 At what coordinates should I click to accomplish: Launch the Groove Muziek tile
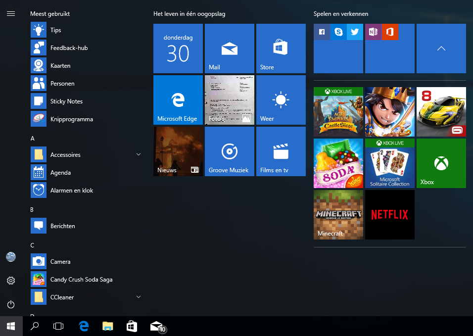(x=229, y=151)
